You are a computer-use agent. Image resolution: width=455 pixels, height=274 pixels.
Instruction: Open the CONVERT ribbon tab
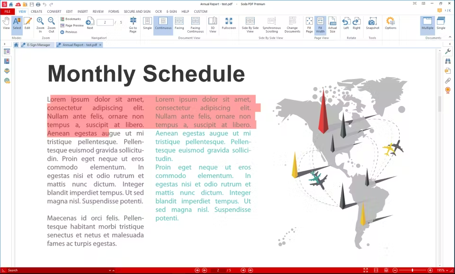pos(54,11)
